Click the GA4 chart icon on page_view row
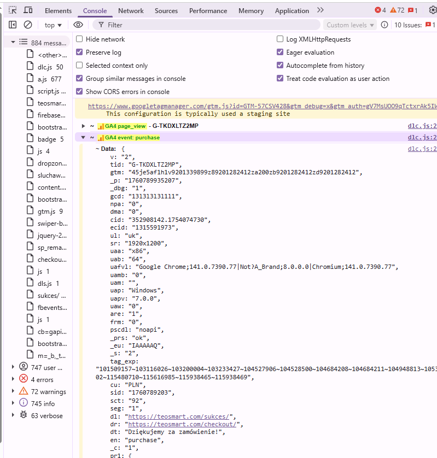Image resolution: width=437 pixels, height=458 pixels. 101,126
